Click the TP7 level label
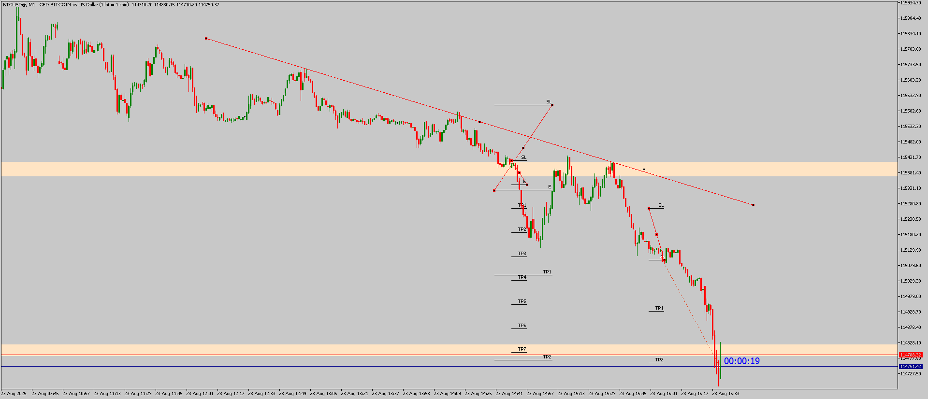The image size is (928, 399). coord(522,349)
